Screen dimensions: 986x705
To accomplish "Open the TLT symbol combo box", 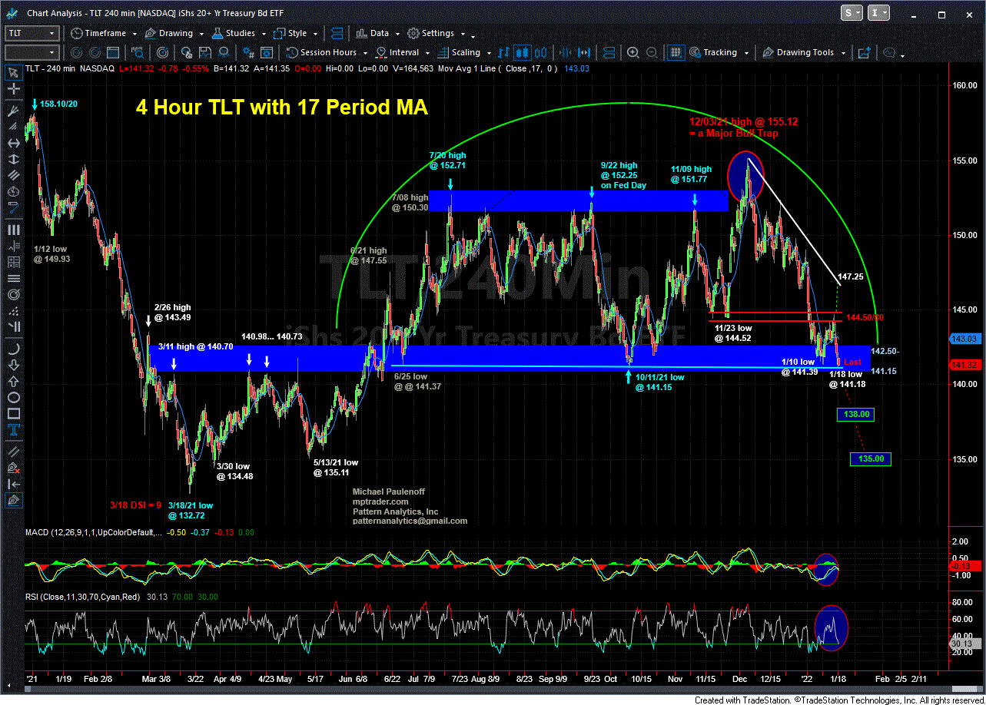I will tap(32, 33).
